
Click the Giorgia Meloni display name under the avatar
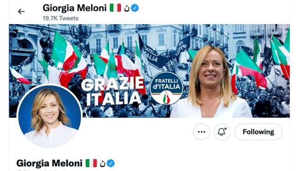point(49,163)
